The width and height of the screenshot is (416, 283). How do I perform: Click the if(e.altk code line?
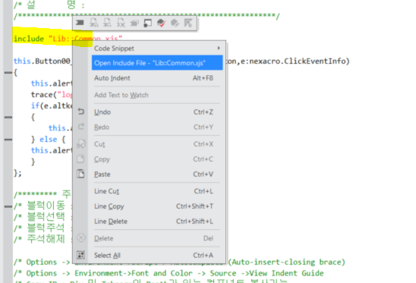[x=52, y=105]
